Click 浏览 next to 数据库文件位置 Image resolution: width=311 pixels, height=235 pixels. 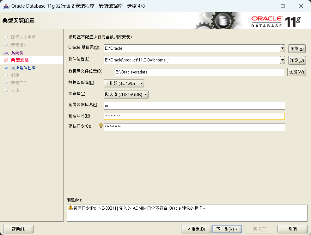[296, 72]
